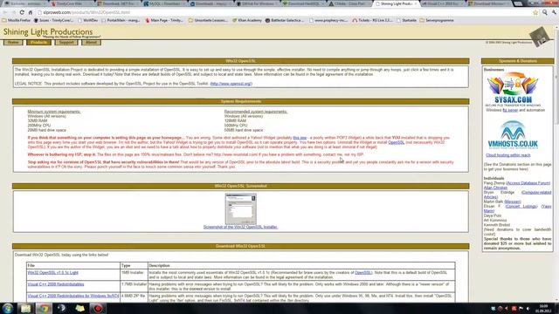Open the Windows Start menu orb
Image resolution: width=559 pixels, height=314 pixels.
click(8, 308)
